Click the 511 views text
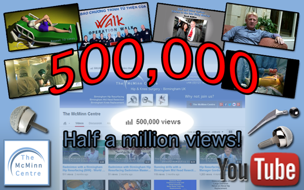The image size is (304, 190). 68,174
